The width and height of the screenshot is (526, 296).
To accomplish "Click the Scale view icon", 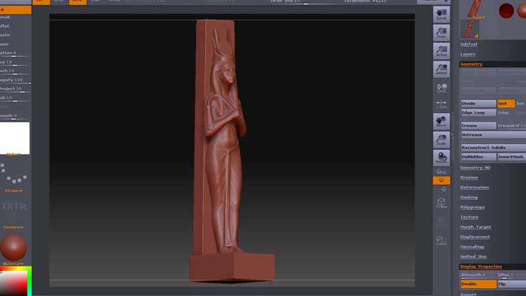I will point(441,139).
